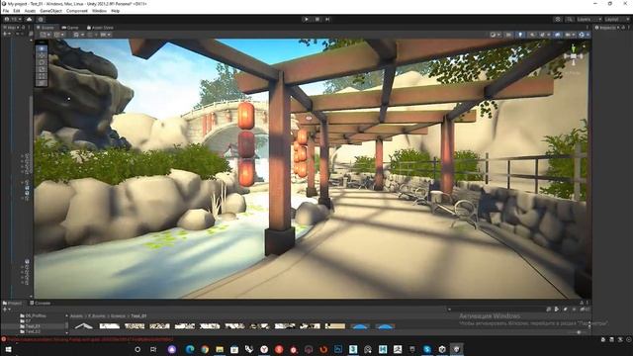Switch to the Asset Store tab

[x=100, y=28]
